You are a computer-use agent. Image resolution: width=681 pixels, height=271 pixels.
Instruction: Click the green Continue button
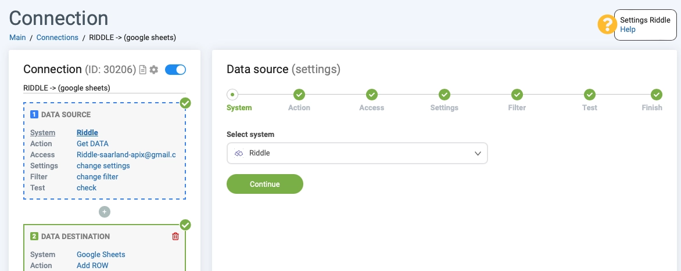(265, 184)
